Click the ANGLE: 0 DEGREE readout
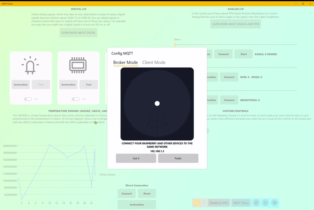The image size is (314, 210). tap(266, 54)
